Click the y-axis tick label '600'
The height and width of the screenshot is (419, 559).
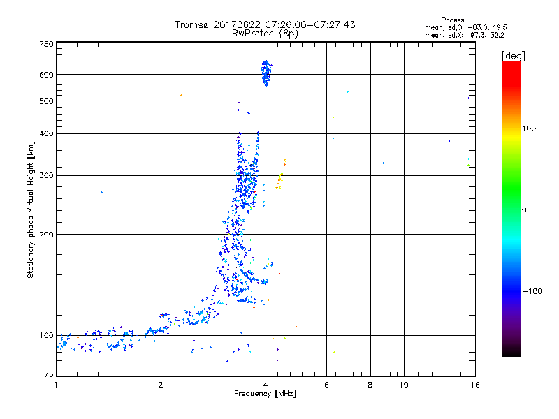46,75
